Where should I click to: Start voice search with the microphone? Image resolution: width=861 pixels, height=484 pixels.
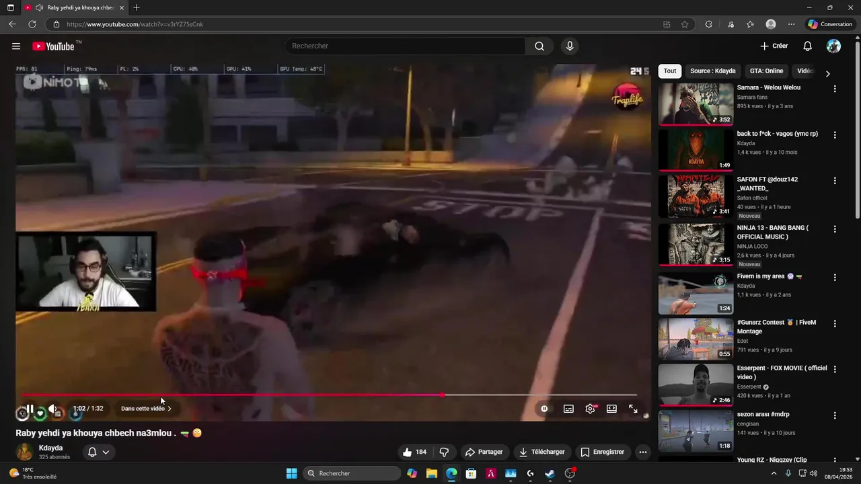570,46
